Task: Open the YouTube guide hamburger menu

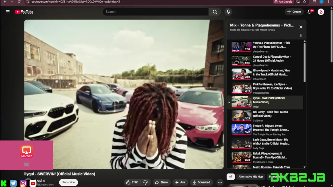Action: (x=8, y=12)
